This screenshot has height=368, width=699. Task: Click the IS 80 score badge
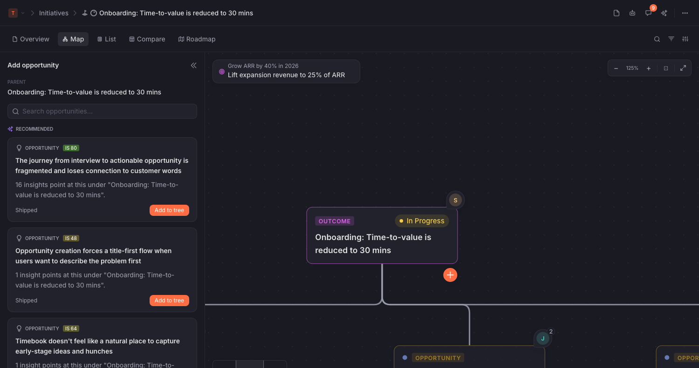(x=71, y=148)
